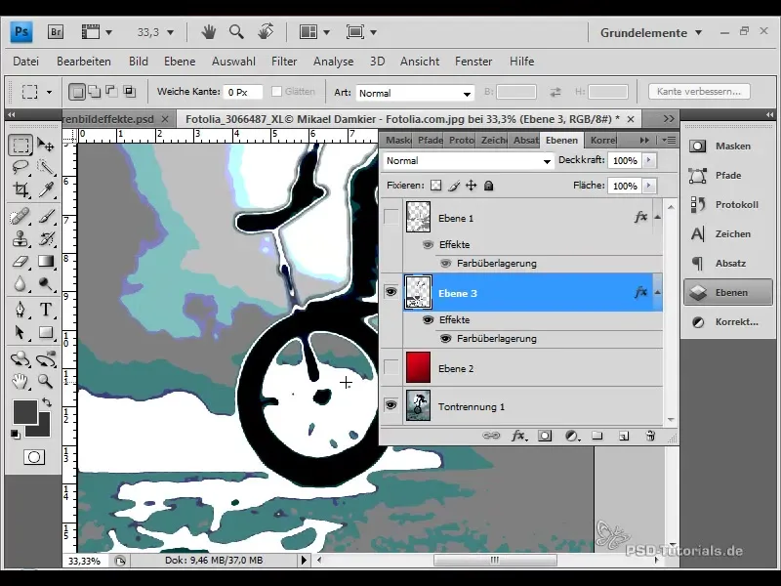Click the foreground color swatch
Image resolution: width=781 pixels, height=586 pixels.
[24, 411]
